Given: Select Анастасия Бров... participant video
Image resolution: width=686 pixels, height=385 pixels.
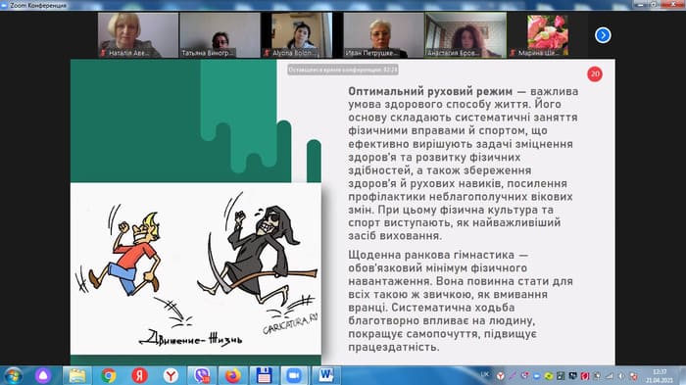Looking at the screenshot, I should 465,35.
